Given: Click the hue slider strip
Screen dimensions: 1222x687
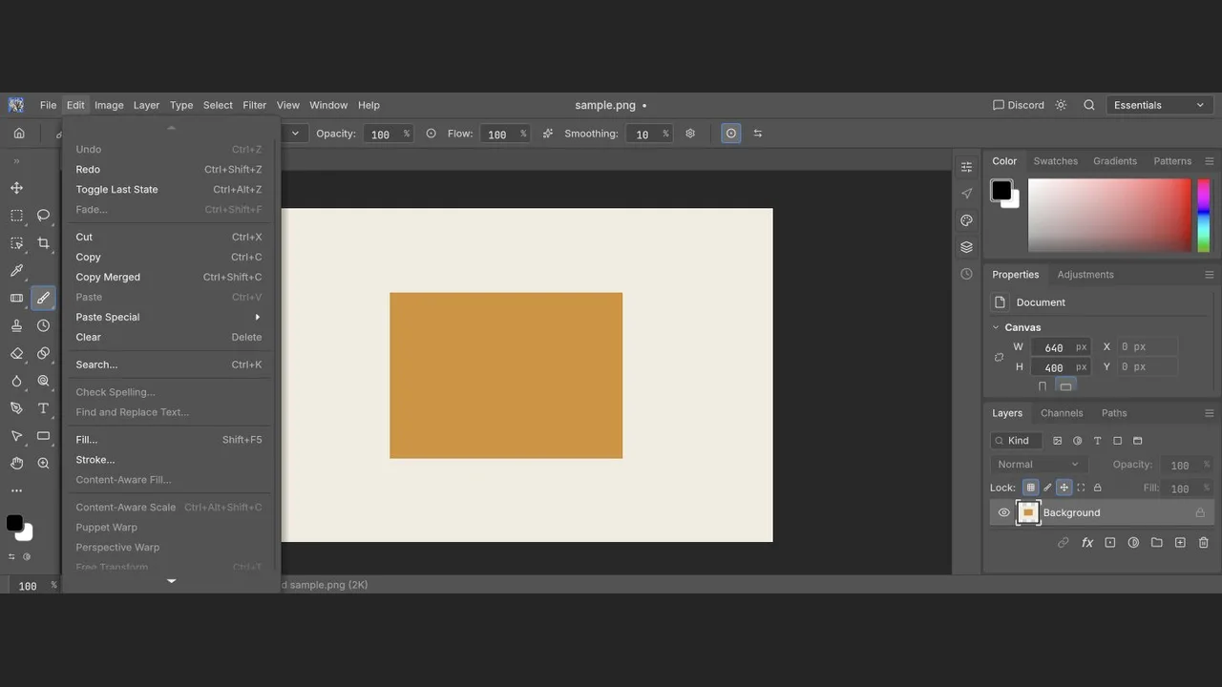Looking at the screenshot, I should (x=1204, y=216).
